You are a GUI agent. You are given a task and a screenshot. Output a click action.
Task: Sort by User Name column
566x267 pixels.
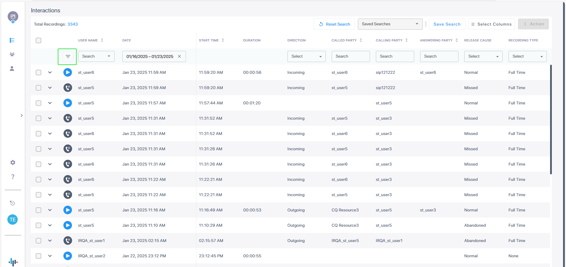pos(102,40)
